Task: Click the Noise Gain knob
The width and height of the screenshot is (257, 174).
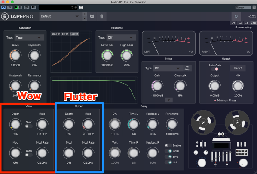Action: [x=157, y=86]
